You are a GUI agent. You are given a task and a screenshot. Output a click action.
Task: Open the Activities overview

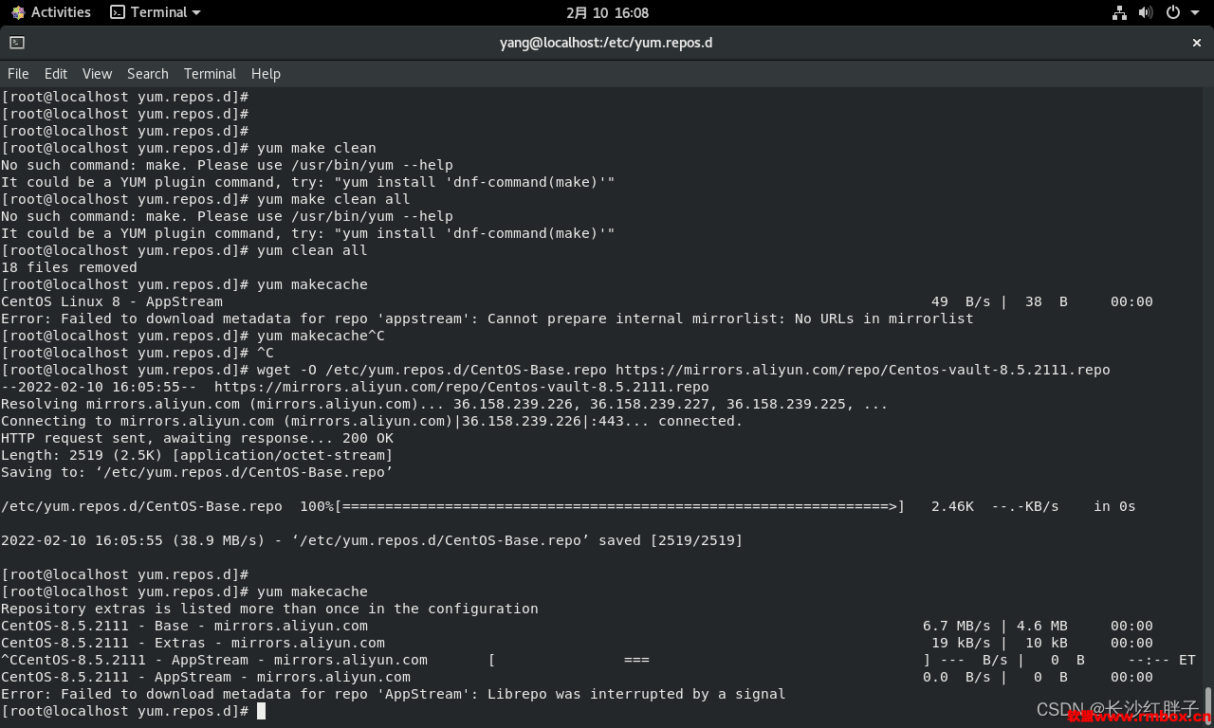[51, 12]
